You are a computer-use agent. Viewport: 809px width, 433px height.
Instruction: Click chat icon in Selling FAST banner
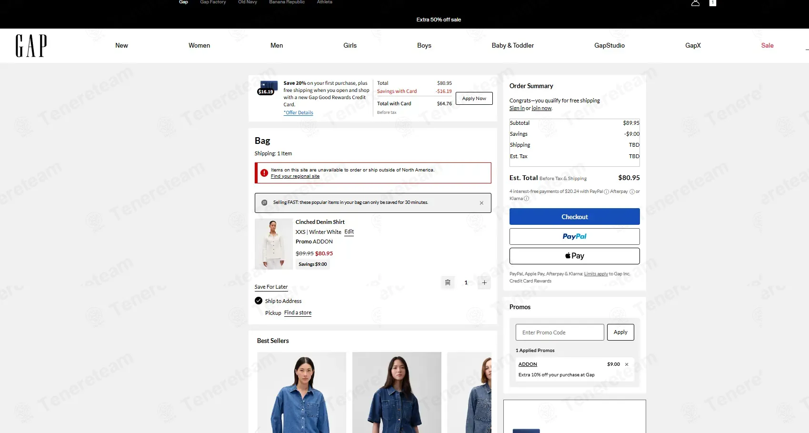264,202
